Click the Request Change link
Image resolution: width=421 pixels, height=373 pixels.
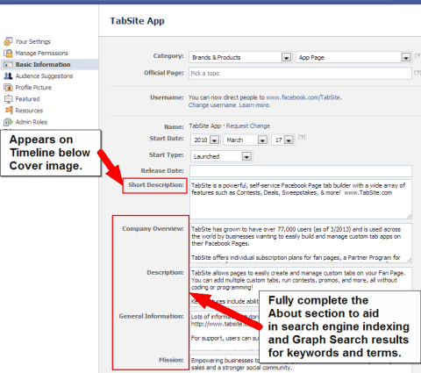tap(248, 126)
